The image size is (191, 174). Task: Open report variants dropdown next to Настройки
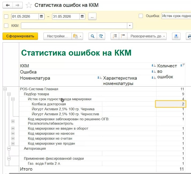tap(77, 36)
